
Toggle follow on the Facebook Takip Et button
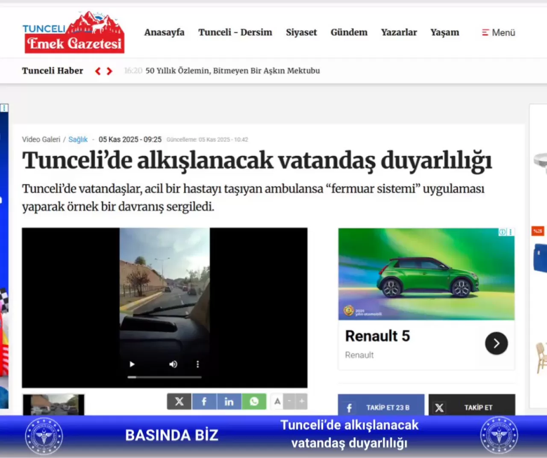click(x=381, y=407)
